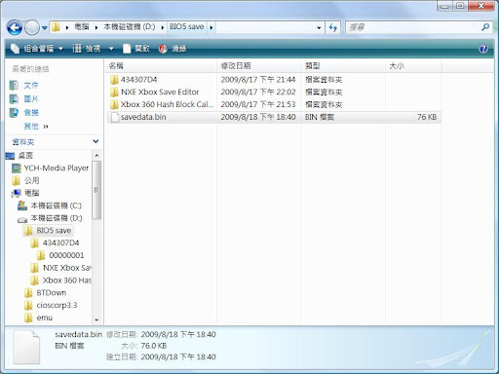Maximize the Explorer window
Viewport: 499px width, 374px height.
[x=460, y=6]
